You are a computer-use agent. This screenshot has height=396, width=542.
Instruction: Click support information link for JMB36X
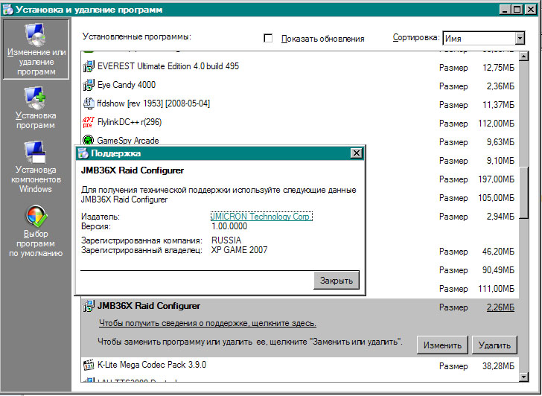tap(208, 323)
